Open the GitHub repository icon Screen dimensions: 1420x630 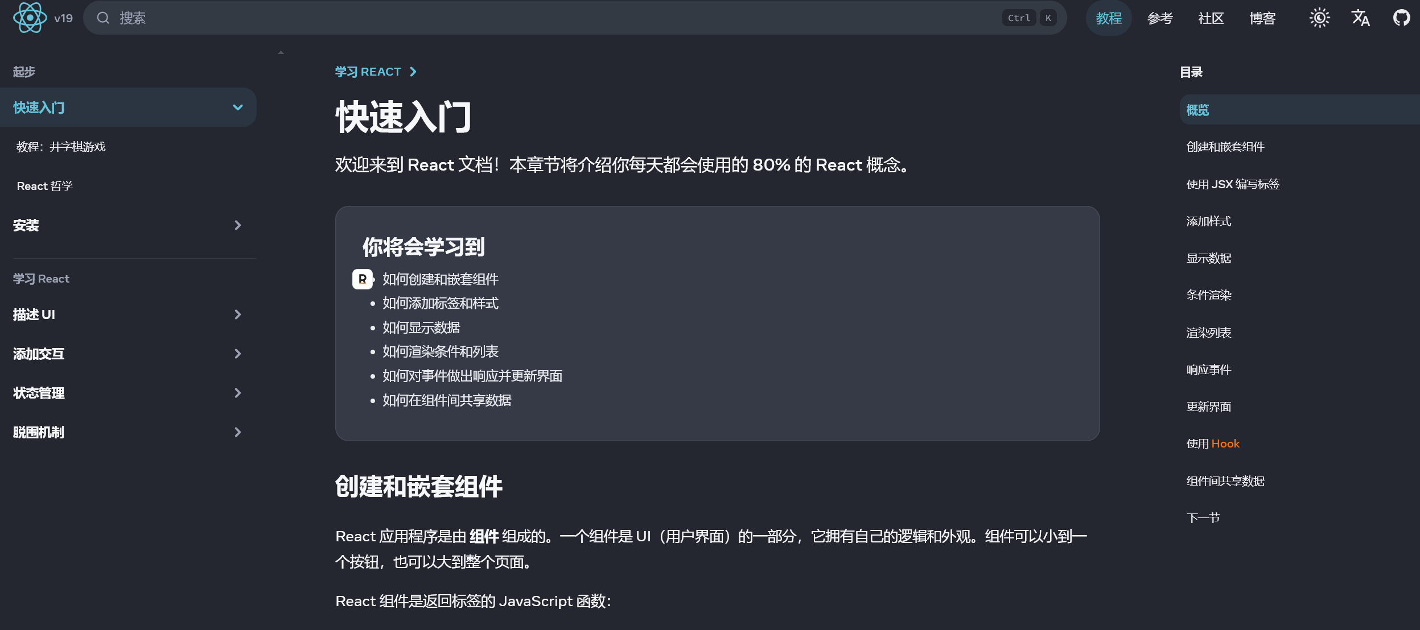(1401, 18)
